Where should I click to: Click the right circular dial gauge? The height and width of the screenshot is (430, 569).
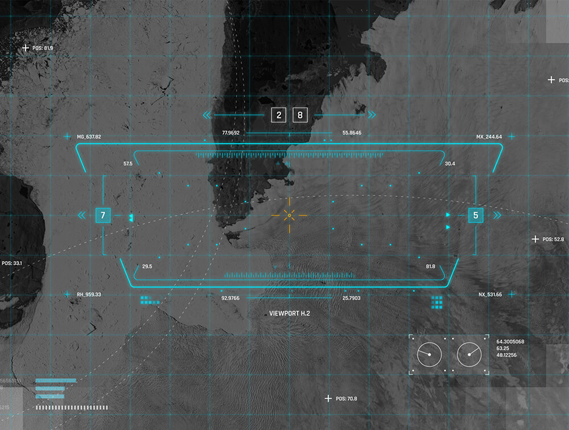tap(469, 355)
